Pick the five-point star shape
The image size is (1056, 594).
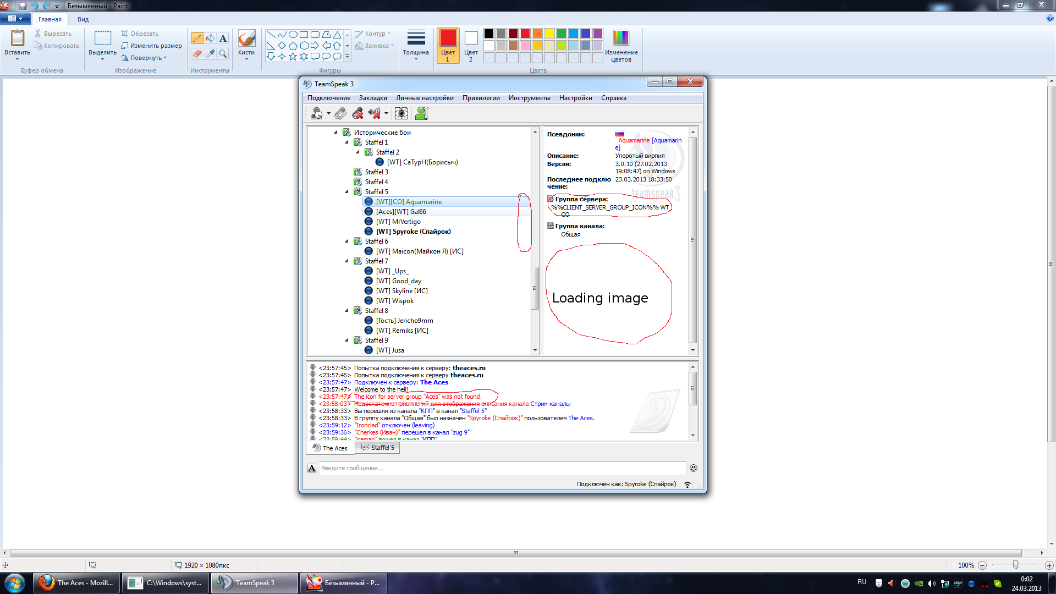click(x=293, y=56)
